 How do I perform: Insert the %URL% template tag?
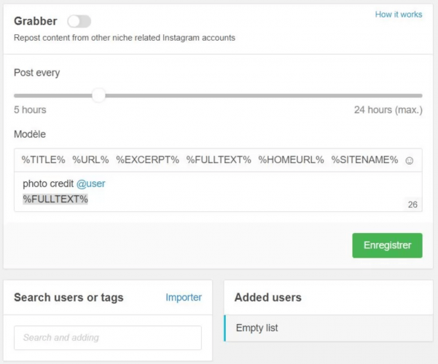(x=90, y=159)
